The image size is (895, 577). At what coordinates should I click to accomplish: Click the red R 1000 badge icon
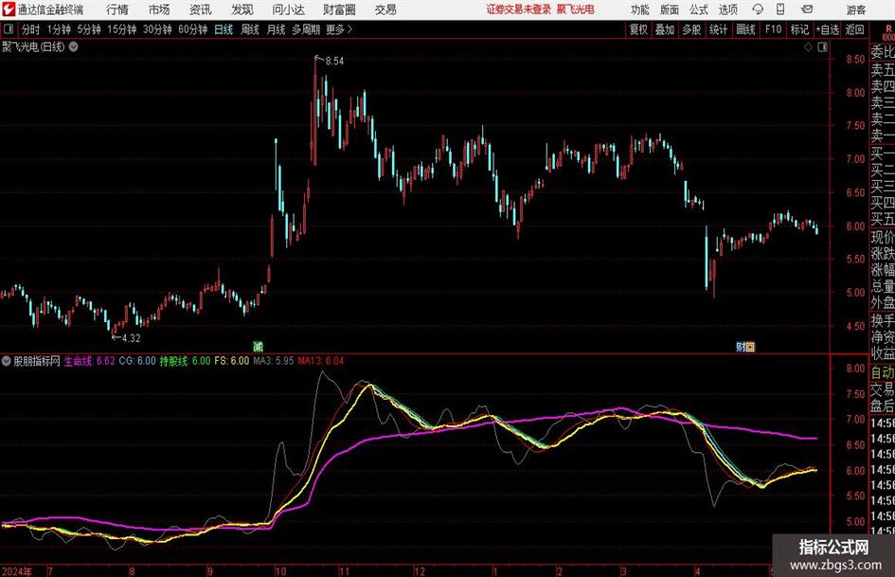point(888,32)
